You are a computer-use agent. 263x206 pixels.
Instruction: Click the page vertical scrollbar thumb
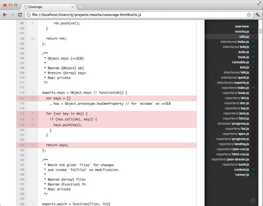[261, 31]
